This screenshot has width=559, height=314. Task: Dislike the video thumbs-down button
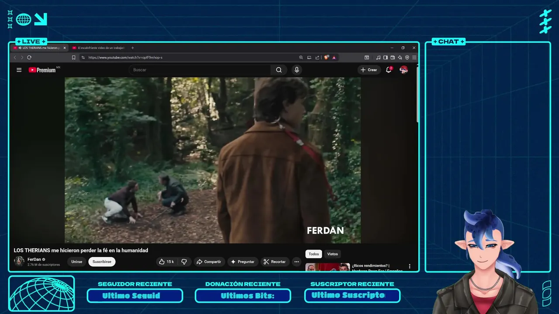(x=184, y=262)
